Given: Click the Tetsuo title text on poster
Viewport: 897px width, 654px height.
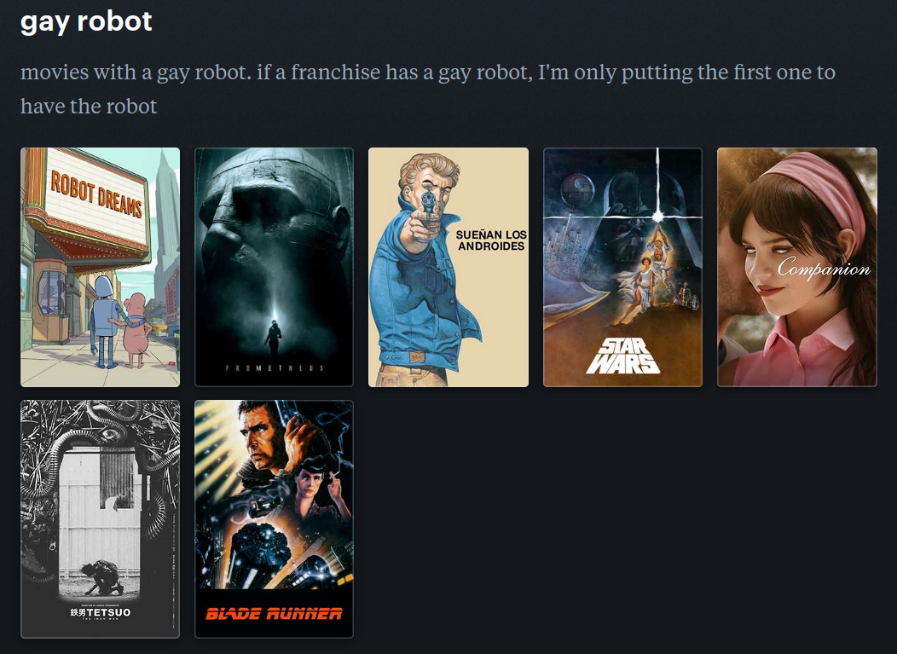Looking at the screenshot, I should click(101, 613).
